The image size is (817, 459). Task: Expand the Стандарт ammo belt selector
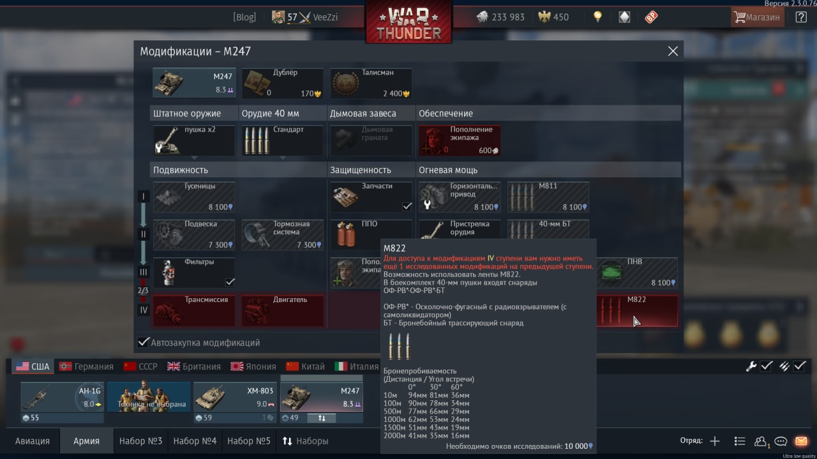[x=283, y=140]
